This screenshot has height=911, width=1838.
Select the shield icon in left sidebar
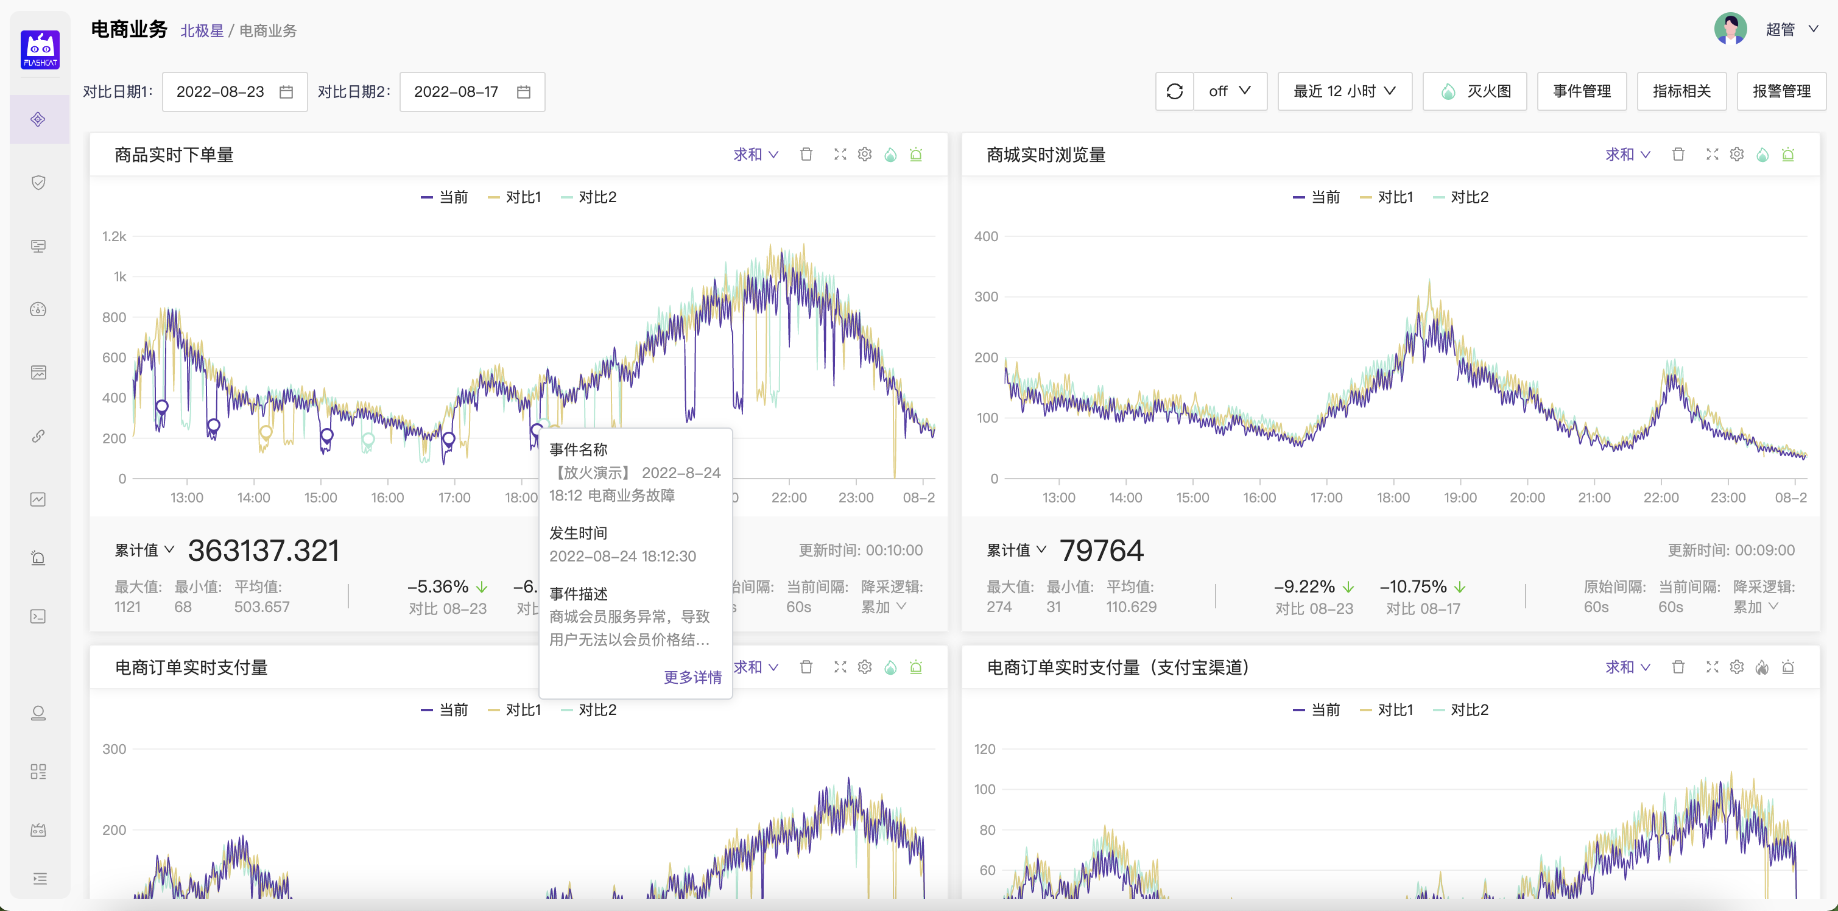coord(38,183)
